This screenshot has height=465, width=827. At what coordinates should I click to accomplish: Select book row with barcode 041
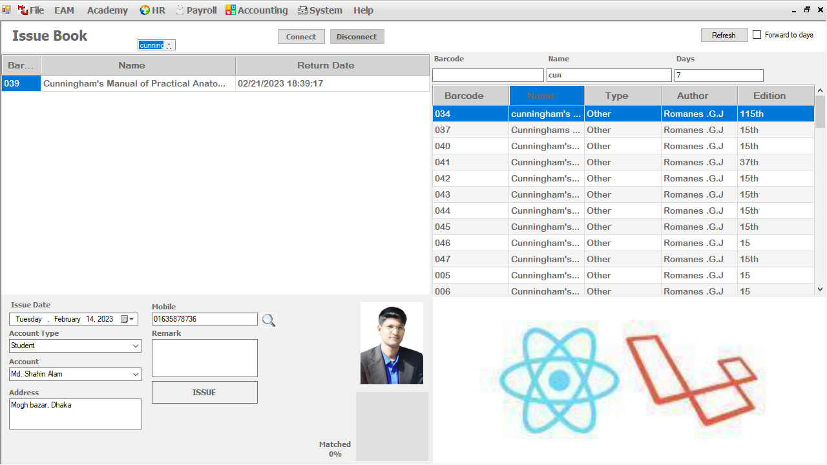tap(623, 162)
